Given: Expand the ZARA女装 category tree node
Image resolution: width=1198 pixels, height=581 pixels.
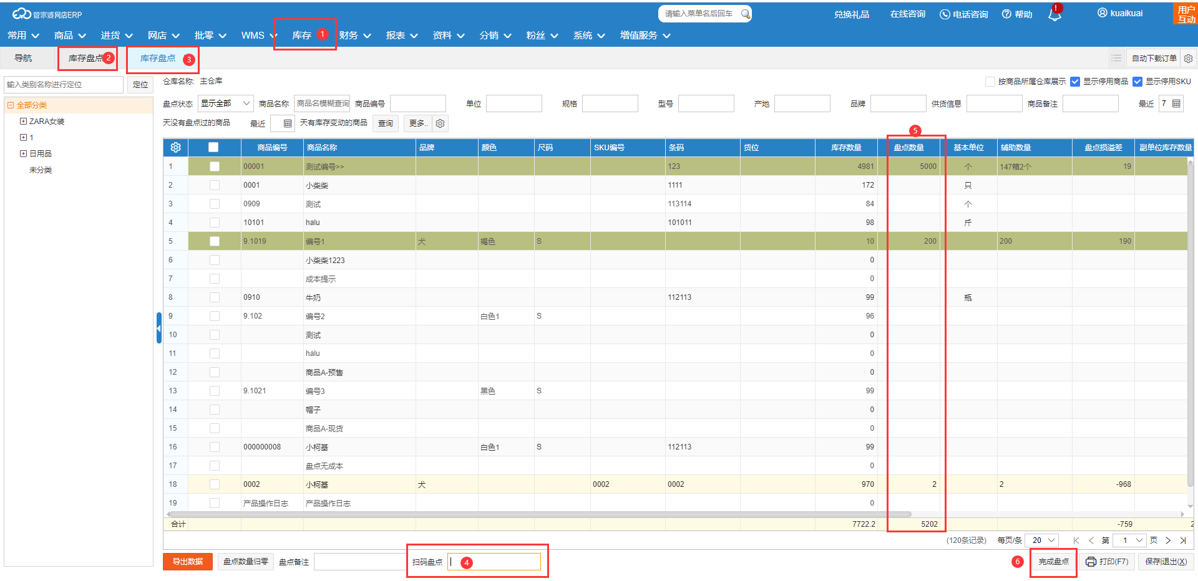Looking at the screenshot, I should pyautogui.click(x=23, y=122).
